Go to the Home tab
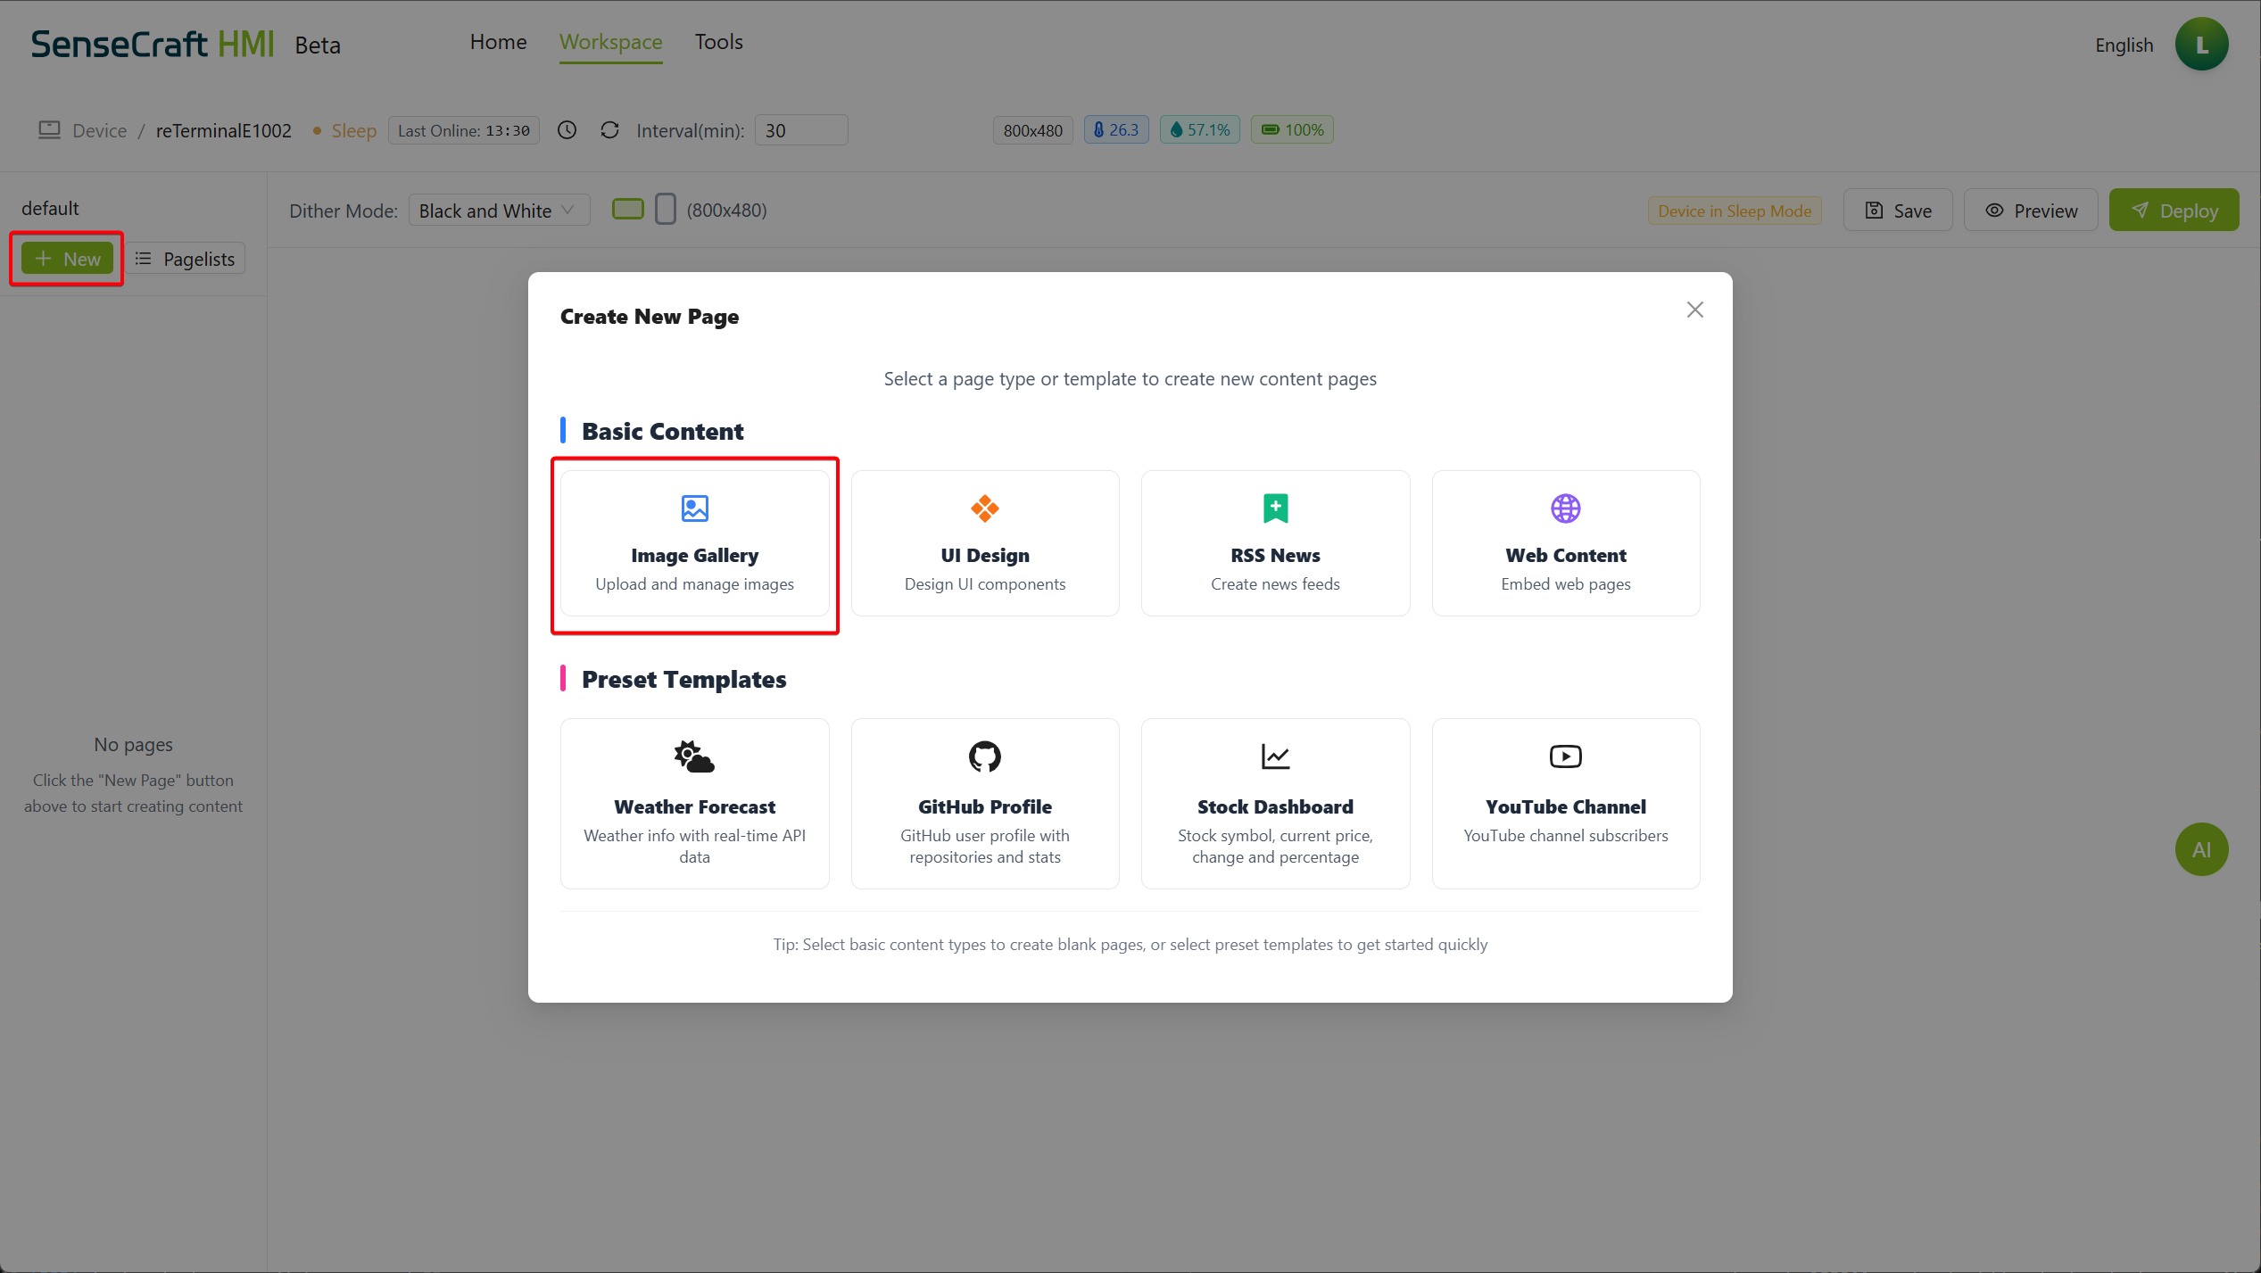This screenshot has width=2261, height=1273. pyautogui.click(x=498, y=42)
